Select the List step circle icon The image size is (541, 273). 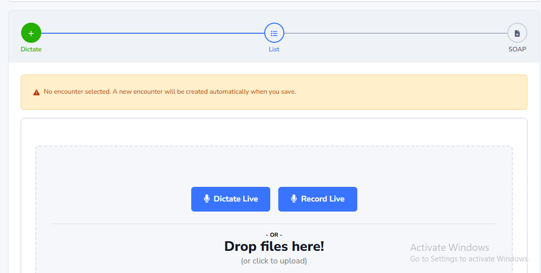pos(274,33)
